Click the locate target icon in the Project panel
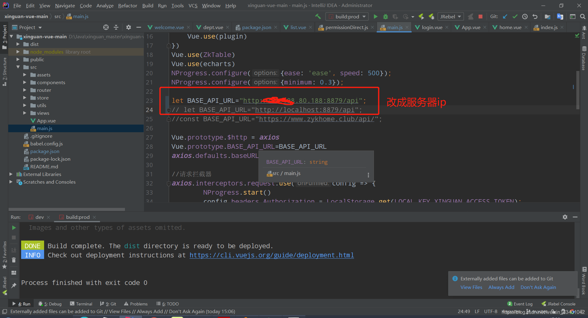This screenshot has height=318, width=588. click(x=106, y=27)
